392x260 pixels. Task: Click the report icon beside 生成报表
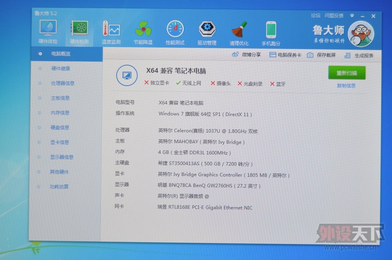coord(347,55)
